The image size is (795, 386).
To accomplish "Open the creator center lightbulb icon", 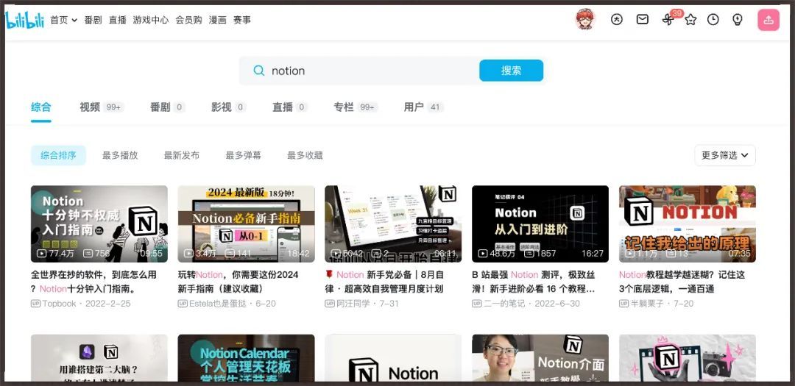I will coord(738,19).
